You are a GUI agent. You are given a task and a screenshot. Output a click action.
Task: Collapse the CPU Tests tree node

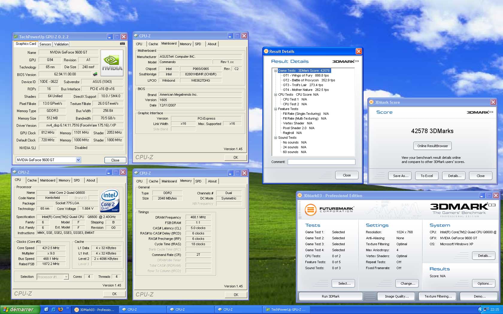(x=275, y=94)
